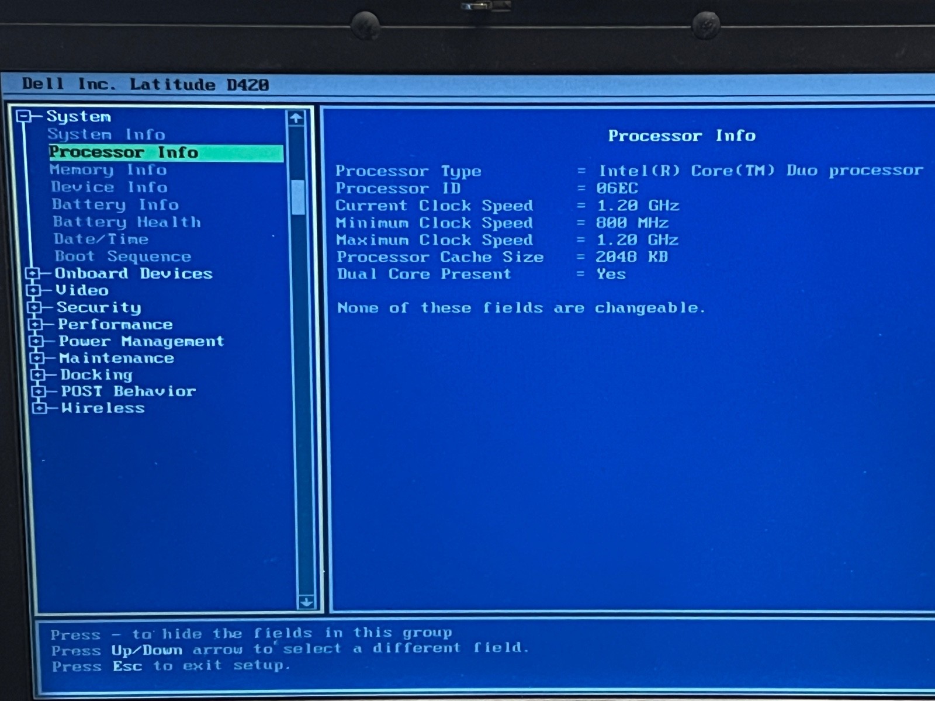The height and width of the screenshot is (701, 935).
Task: Select the System group label
Action: tap(78, 116)
